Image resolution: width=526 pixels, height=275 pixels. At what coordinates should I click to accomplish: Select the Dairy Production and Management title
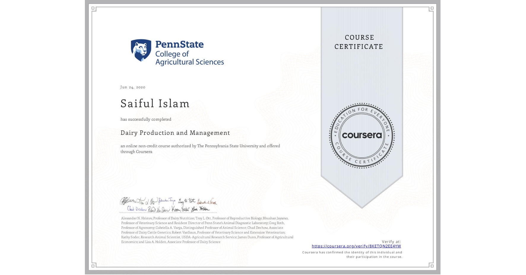(x=175, y=133)
